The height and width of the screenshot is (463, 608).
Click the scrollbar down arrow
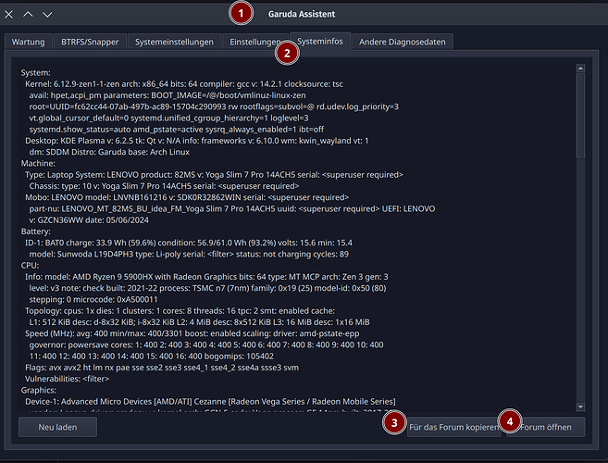point(580,407)
